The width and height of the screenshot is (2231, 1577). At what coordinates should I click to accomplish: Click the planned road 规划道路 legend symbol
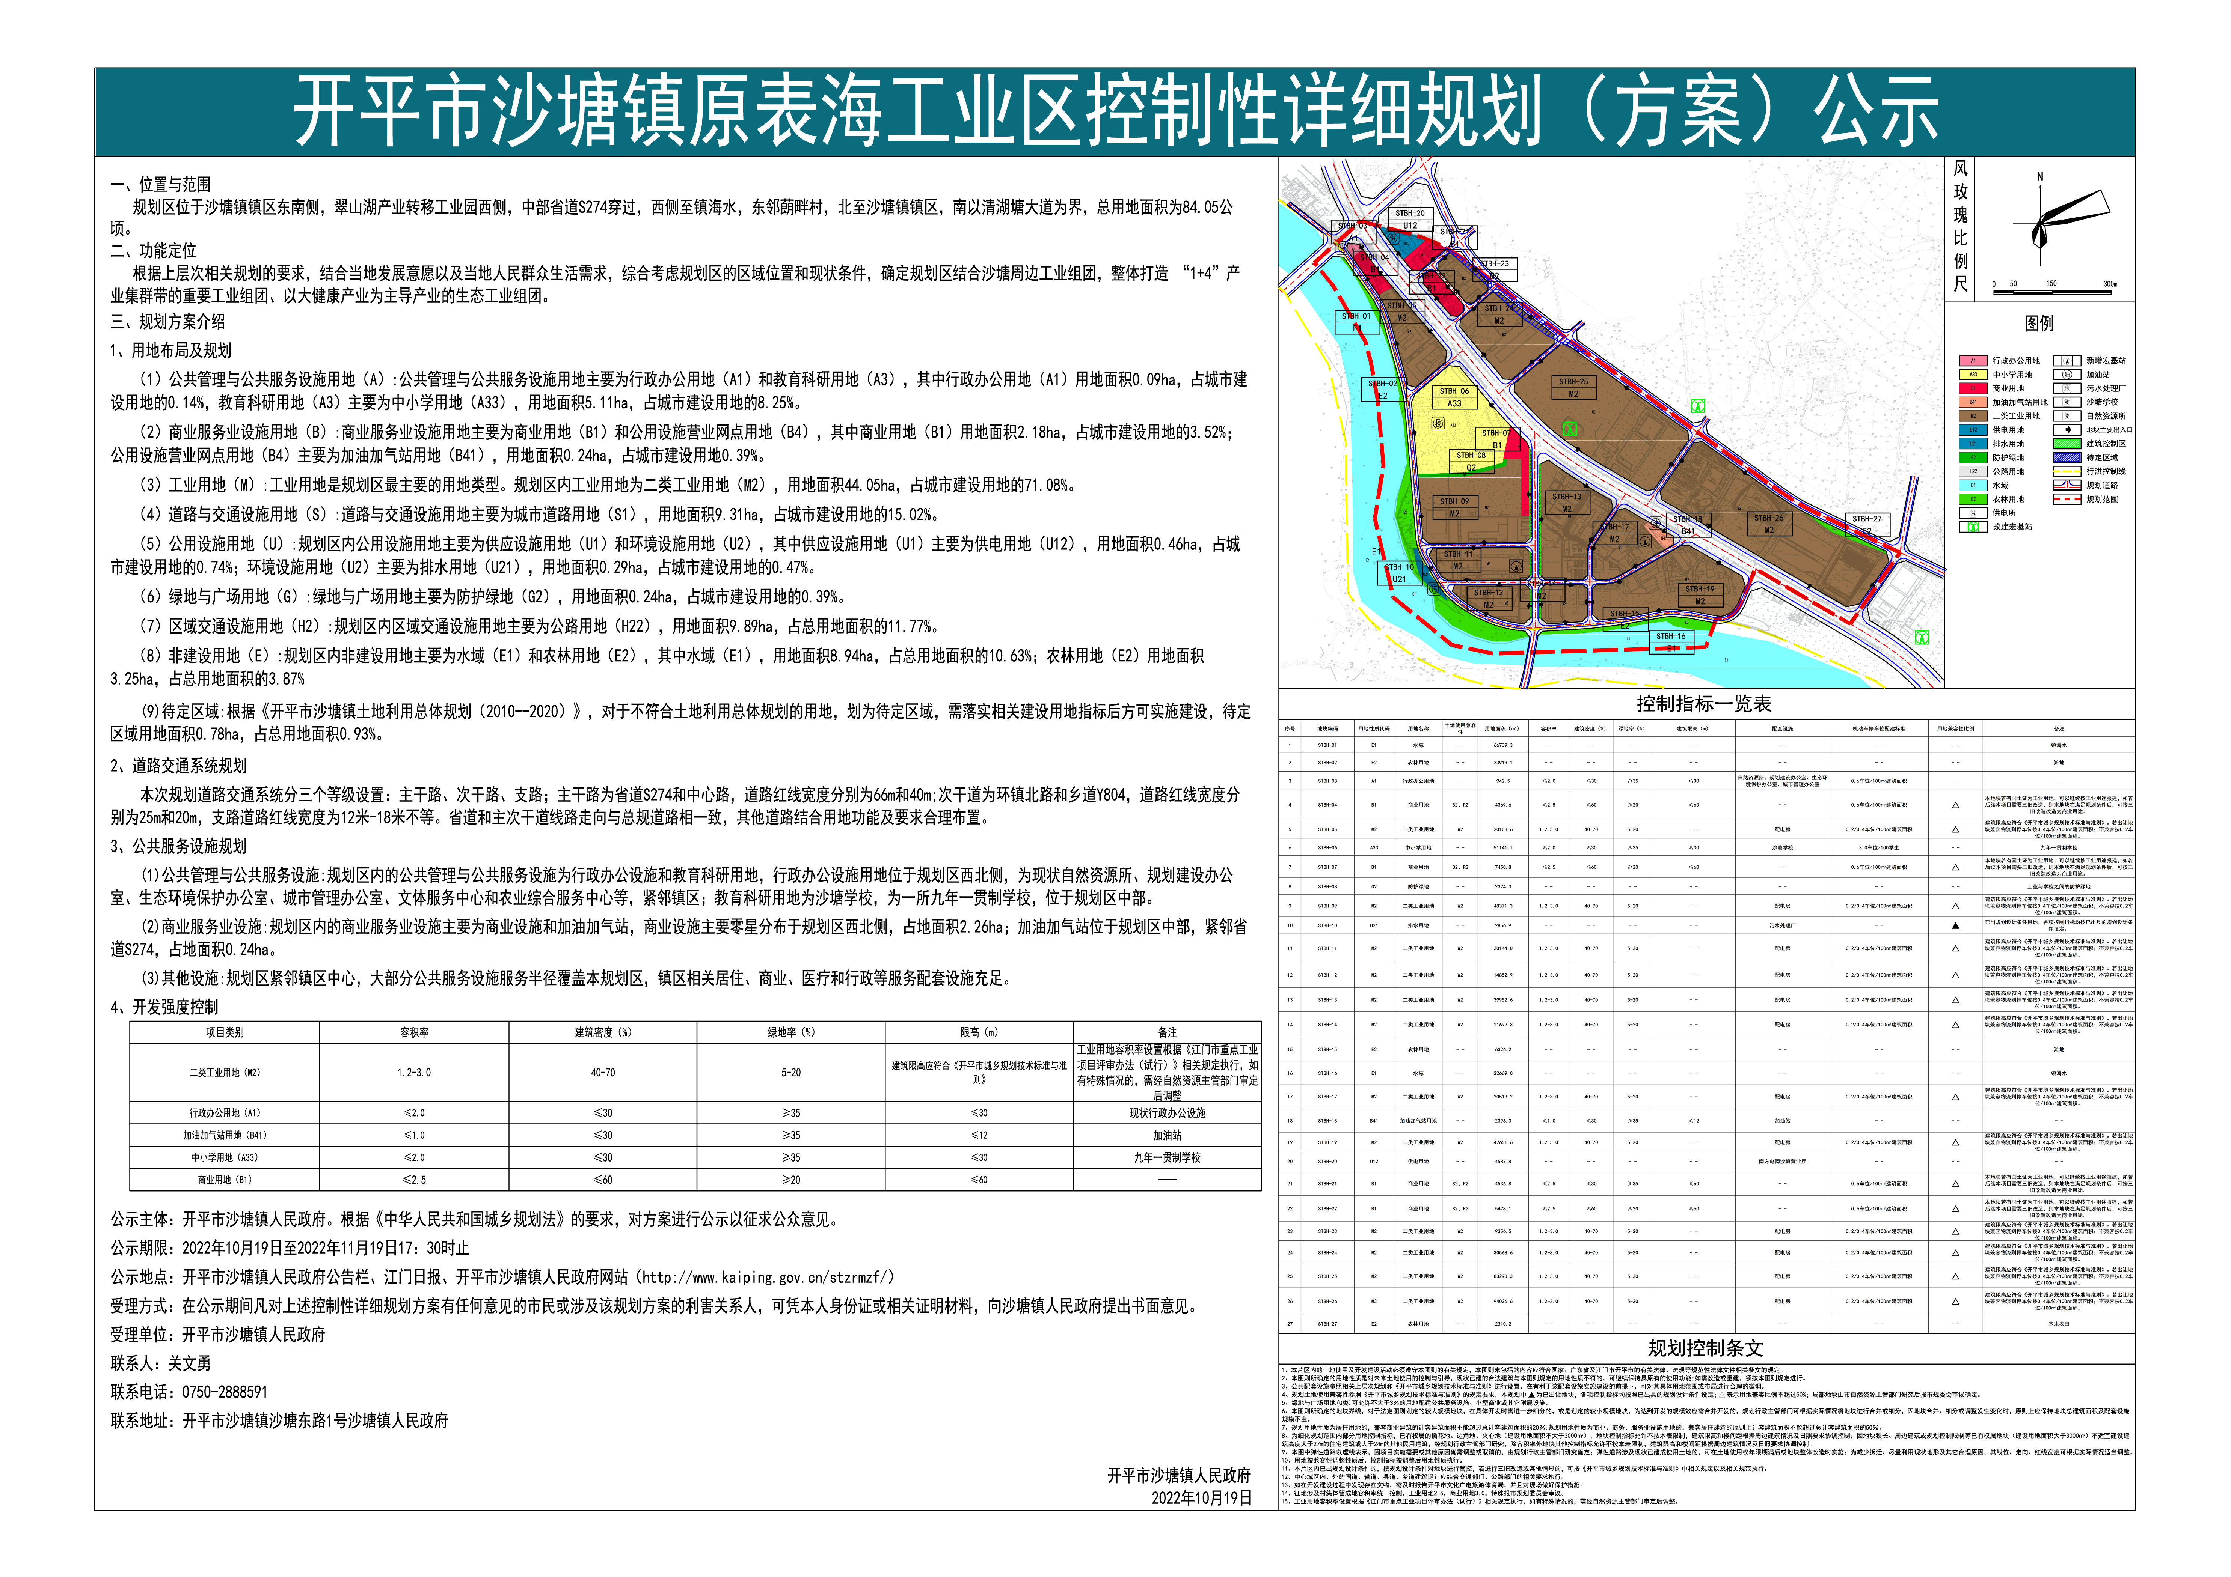point(2067,486)
